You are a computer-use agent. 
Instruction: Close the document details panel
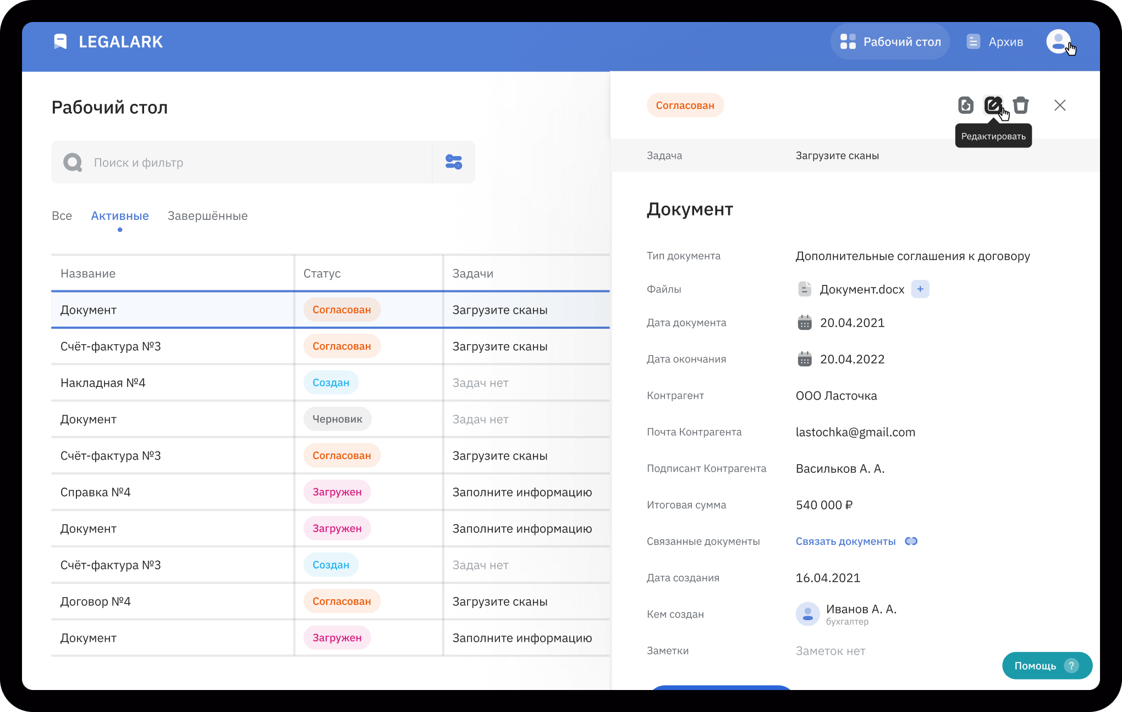(x=1060, y=105)
